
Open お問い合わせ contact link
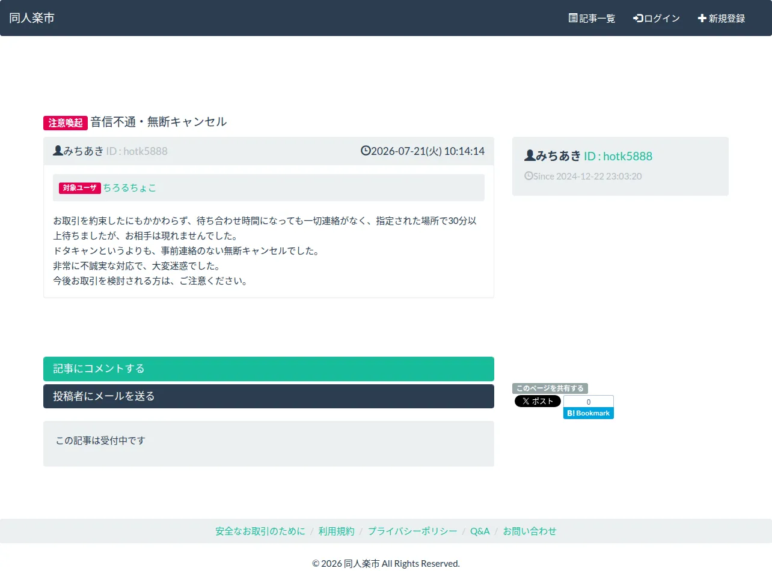[530, 531]
